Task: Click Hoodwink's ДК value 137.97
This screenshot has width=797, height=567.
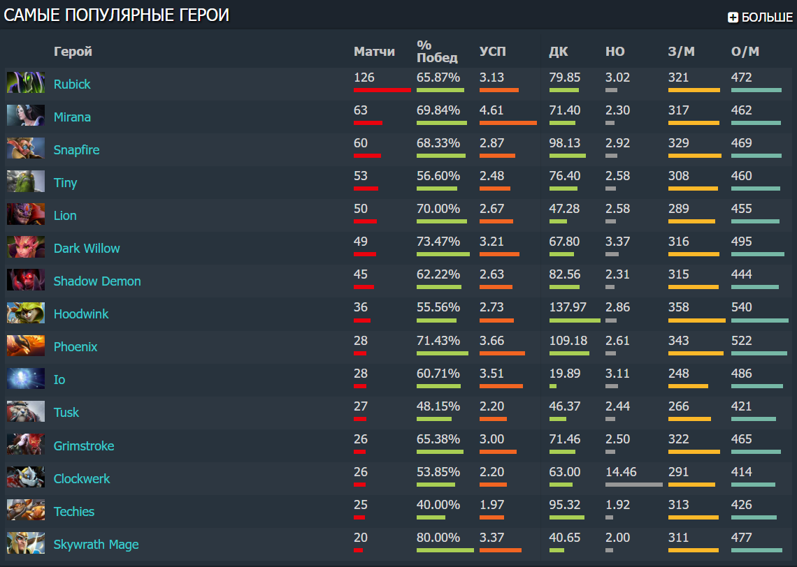Action: 568,307
